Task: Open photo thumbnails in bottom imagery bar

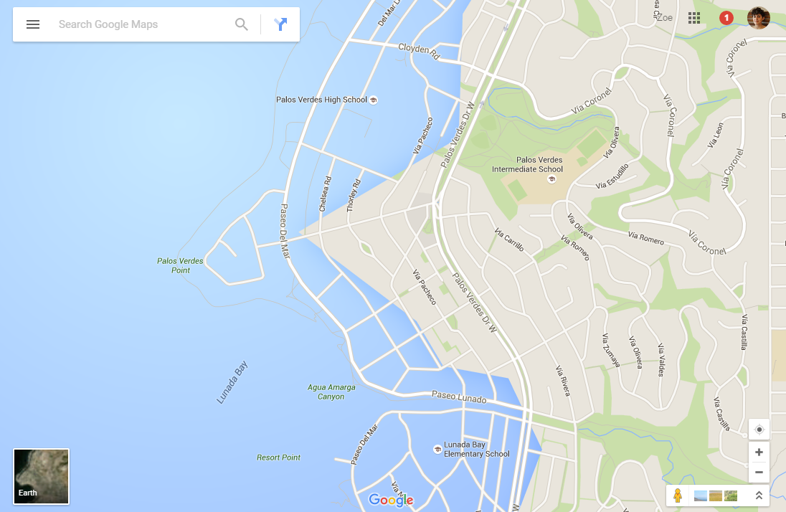Action: point(715,496)
